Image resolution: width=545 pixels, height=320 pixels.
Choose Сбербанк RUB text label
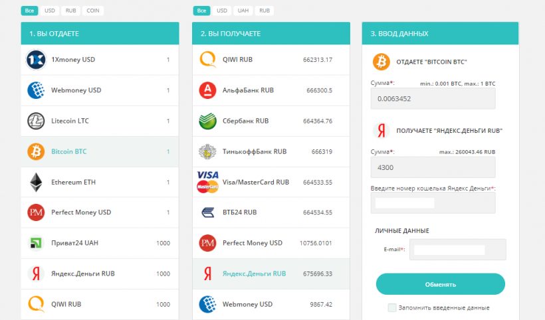point(246,121)
